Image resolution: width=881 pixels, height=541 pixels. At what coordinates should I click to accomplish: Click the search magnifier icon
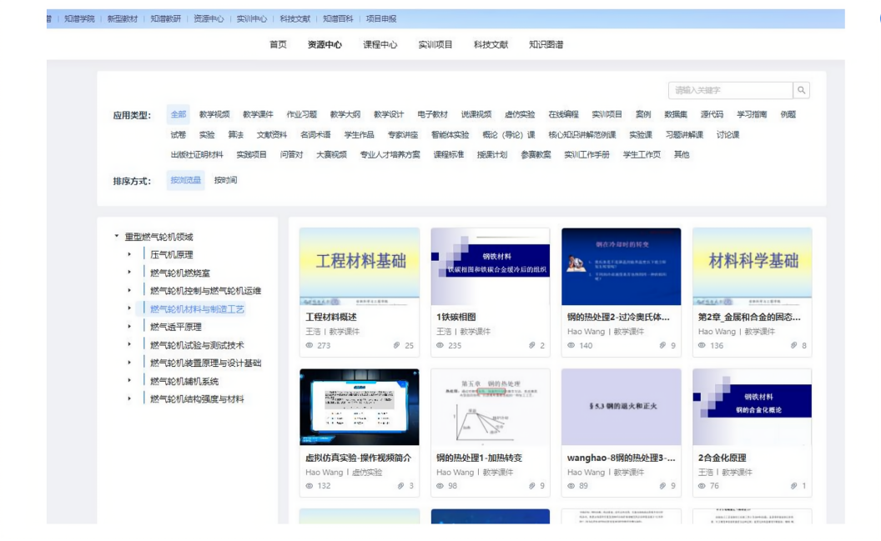pyautogui.click(x=801, y=90)
